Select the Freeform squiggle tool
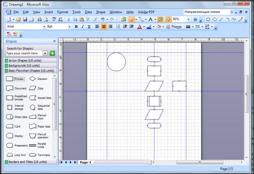 234,19
